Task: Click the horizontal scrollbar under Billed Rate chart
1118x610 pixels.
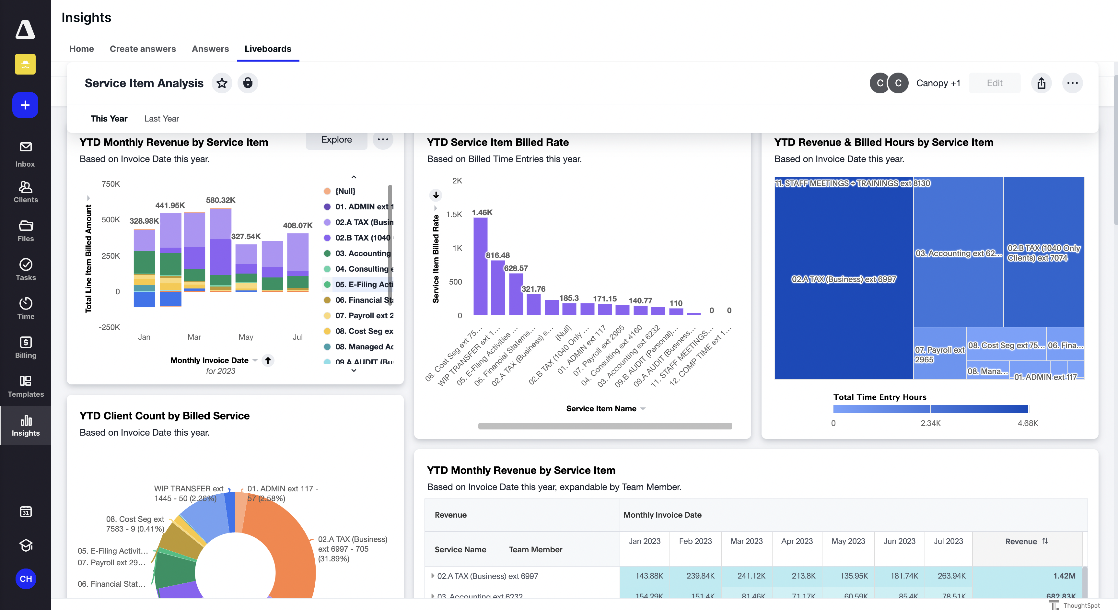Action: pos(605,426)
